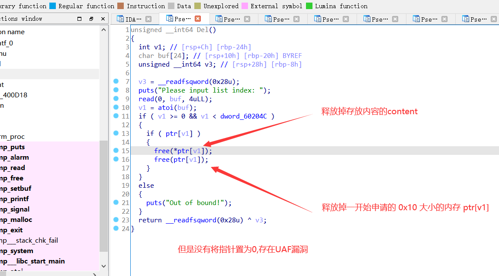Viewport: 499px width, 276px height.
Task: Click the dock icon on Functions window titlebar
Action: click(x=91, y=19)
